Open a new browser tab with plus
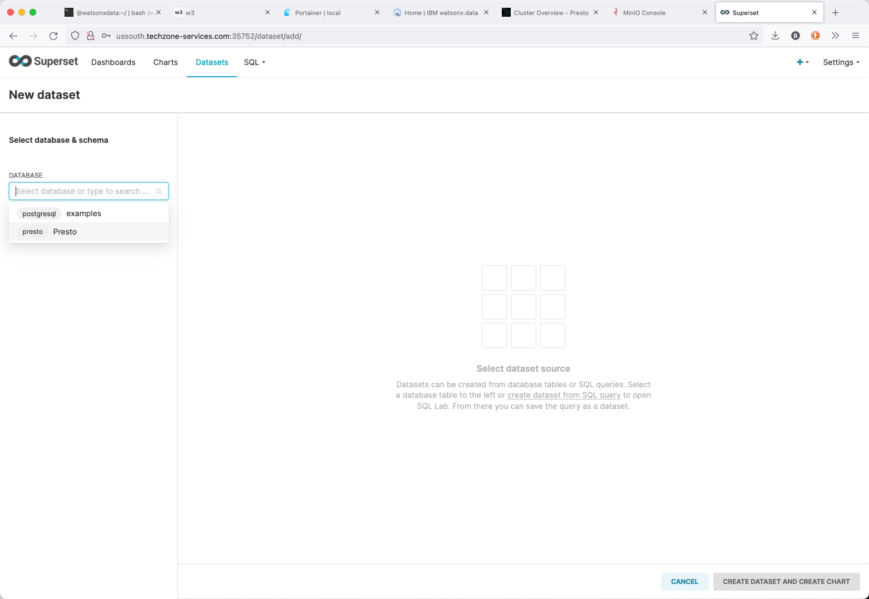 835,12
